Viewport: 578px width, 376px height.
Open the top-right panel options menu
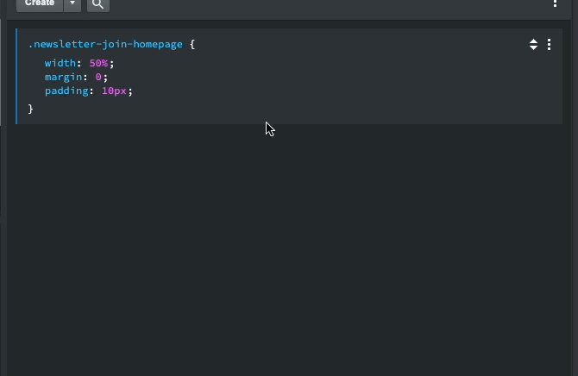point(555,3)
